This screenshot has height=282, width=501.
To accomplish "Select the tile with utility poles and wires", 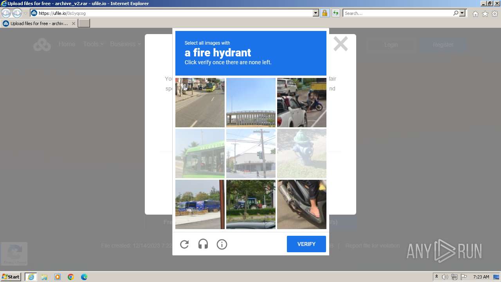I will pos(251,154).
